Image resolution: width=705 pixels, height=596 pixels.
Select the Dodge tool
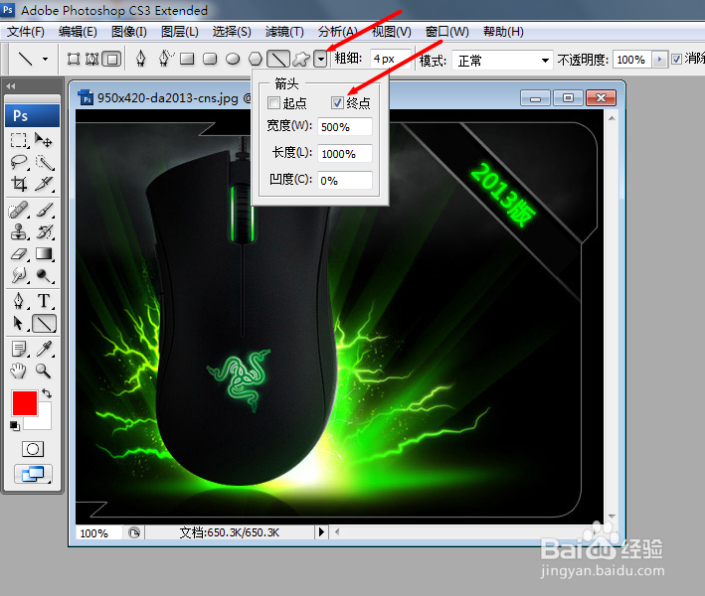coord(44,275)
